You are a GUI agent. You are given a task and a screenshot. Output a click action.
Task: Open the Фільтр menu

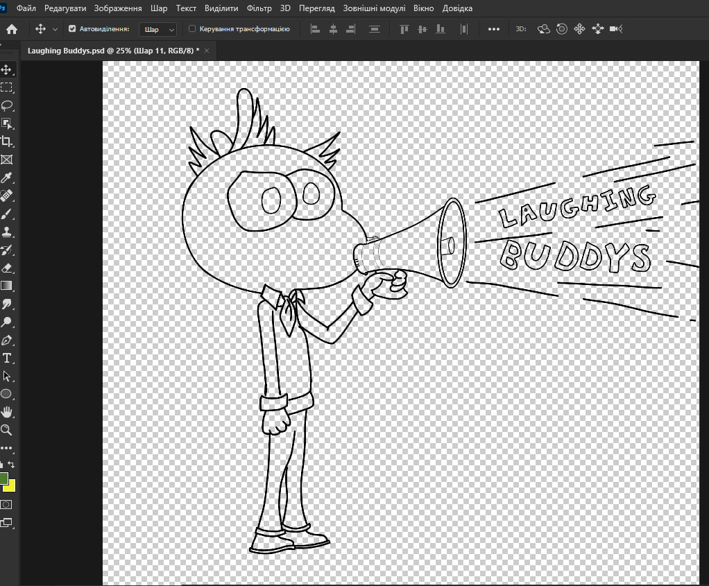[259, 8]
